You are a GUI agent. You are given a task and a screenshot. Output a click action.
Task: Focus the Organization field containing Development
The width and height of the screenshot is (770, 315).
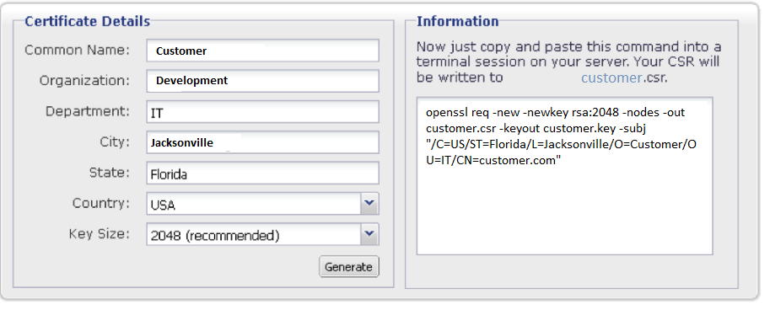(263, 81)
